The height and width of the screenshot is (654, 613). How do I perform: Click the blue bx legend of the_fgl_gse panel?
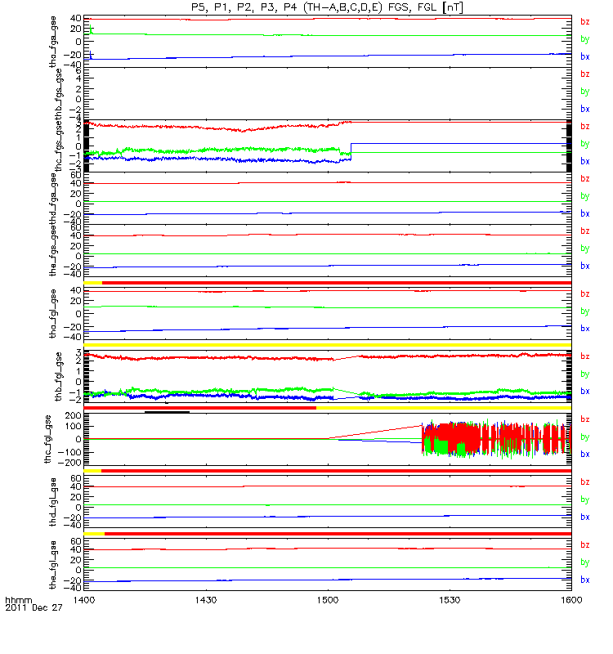click(585, 580)
